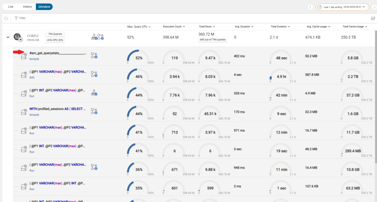
Task: Collapse the COM12 server row
Action: click(7, 37)
